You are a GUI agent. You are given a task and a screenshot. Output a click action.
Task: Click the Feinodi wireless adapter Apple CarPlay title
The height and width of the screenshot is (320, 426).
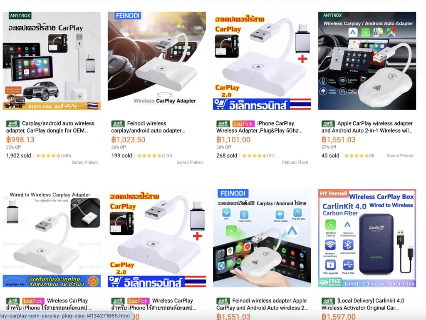262,304
